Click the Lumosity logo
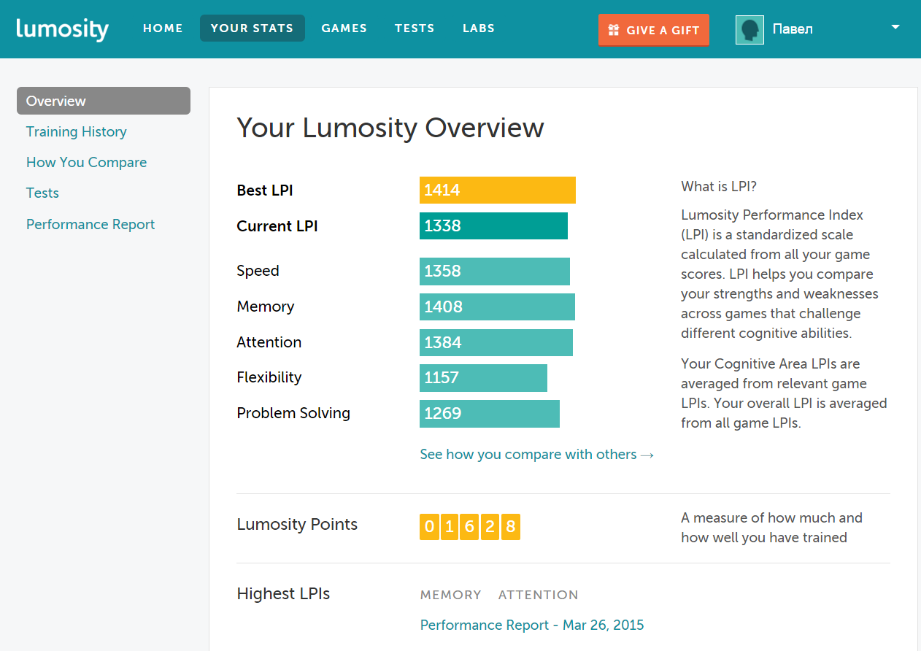The height and width of the screenshot is (651, 921). 62,29
